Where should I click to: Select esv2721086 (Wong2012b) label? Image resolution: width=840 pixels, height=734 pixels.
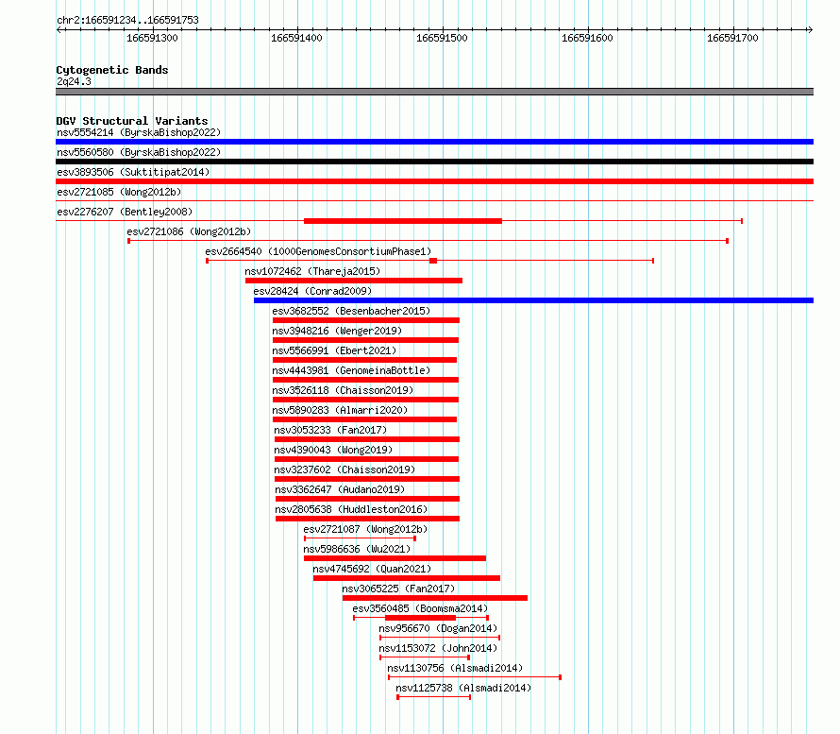tap(189, 231)
